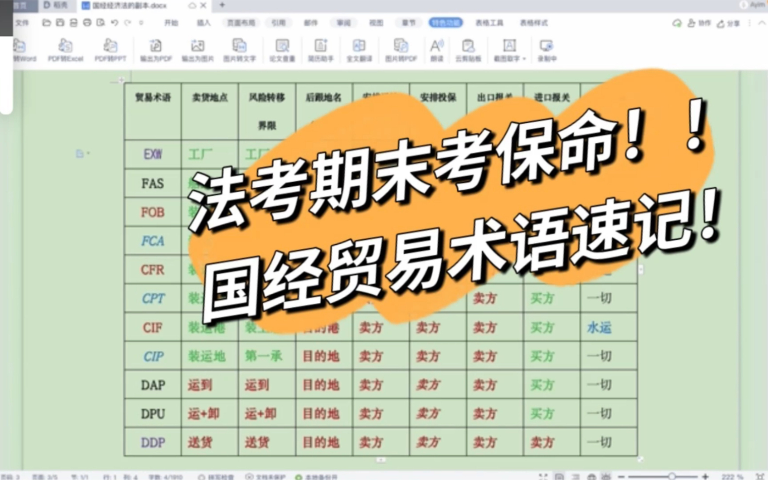The height and width of the screenshot is (480, 768).
Task: Click the FOB cell in the table
Action: point(152,212)
